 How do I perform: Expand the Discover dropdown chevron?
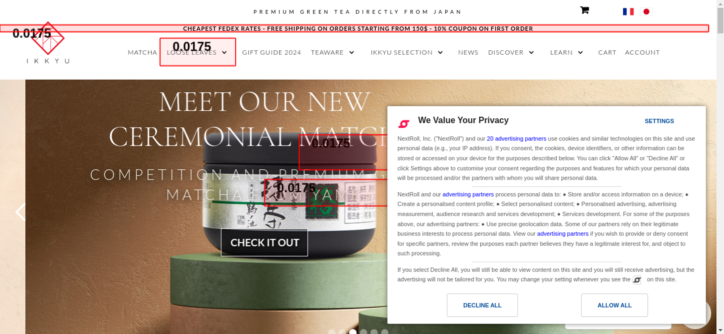[531, 52]
